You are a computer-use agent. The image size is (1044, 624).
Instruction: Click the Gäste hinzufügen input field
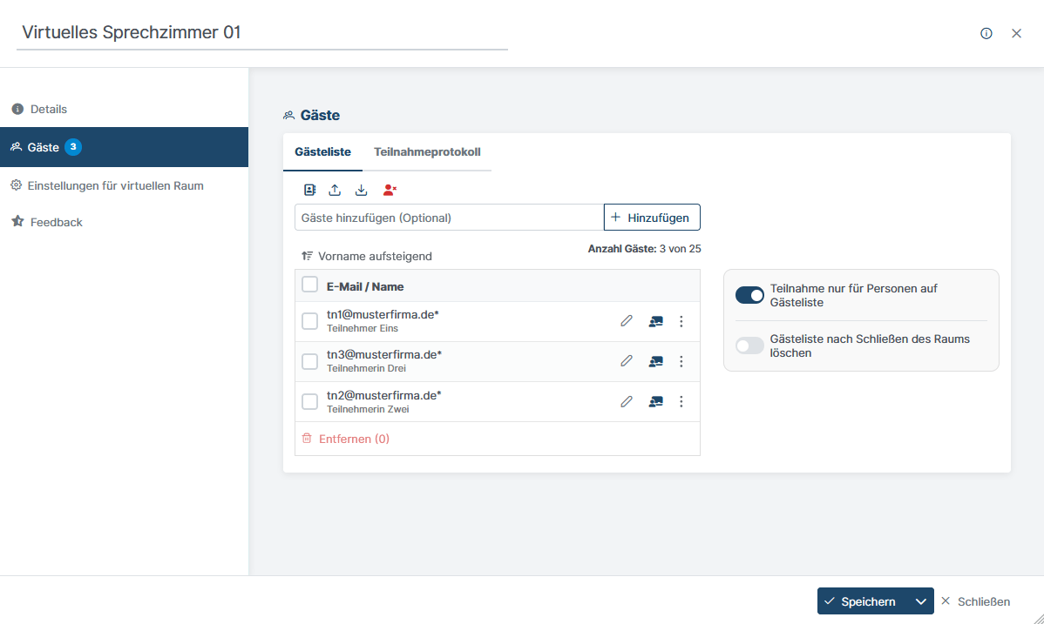point(449,218)
